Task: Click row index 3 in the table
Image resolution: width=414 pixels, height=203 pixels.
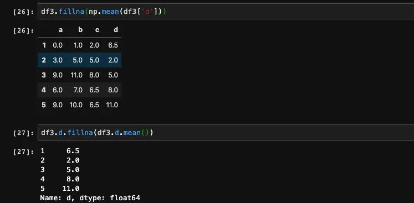Action: click(x=44, y=75)
